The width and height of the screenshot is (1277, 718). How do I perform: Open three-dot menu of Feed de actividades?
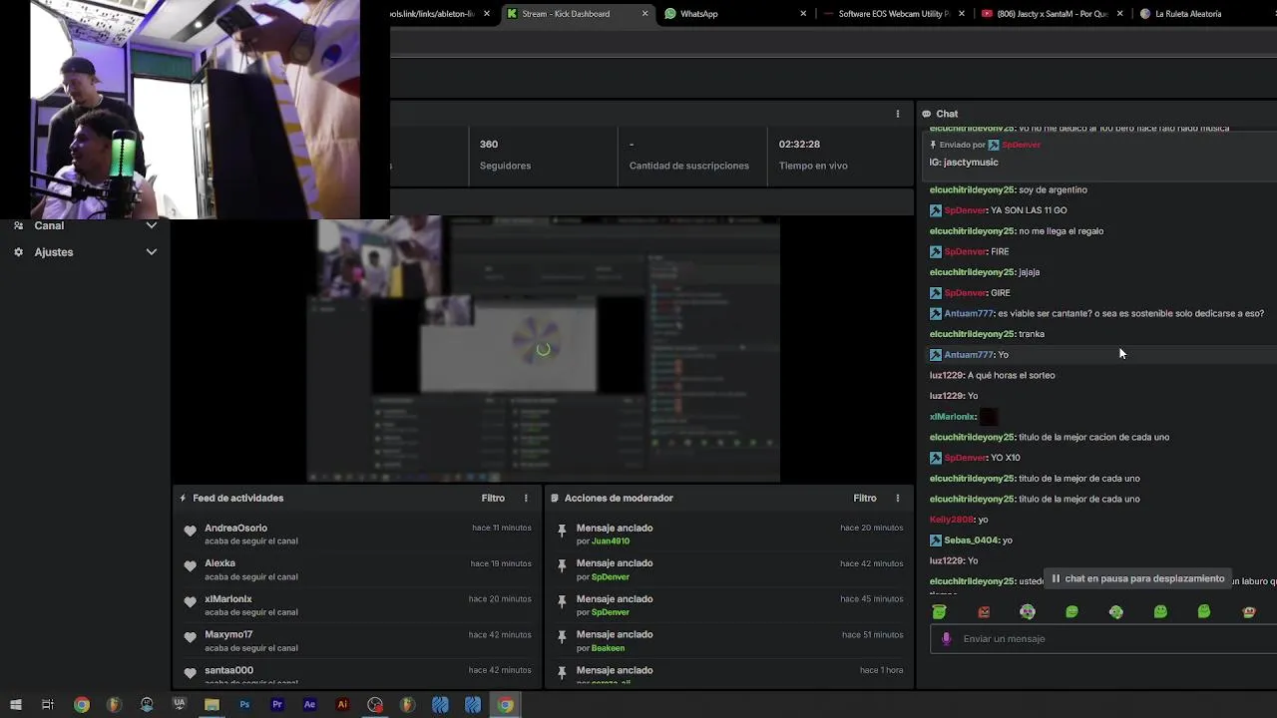(x=526, y=498)
